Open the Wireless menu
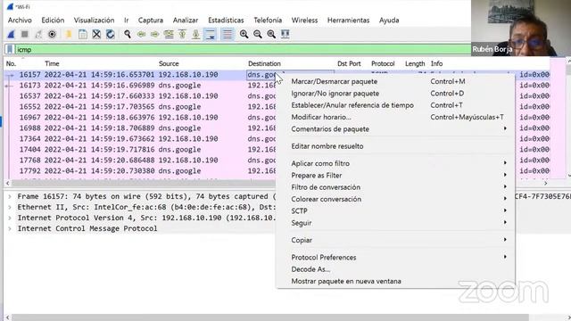The image size is (571, 321). pyautogui.click(x=304, y=20)
